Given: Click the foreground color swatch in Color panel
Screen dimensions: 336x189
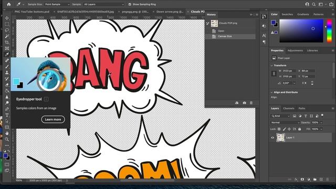Looking at the screenshot, I should (x=273, y=22).
